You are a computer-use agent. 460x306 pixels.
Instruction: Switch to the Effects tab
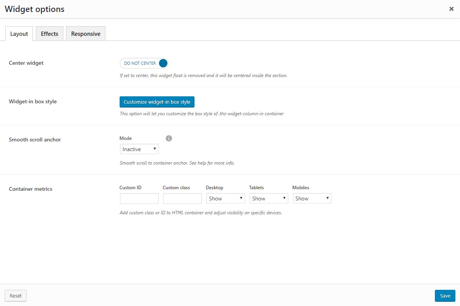point(49,34)
